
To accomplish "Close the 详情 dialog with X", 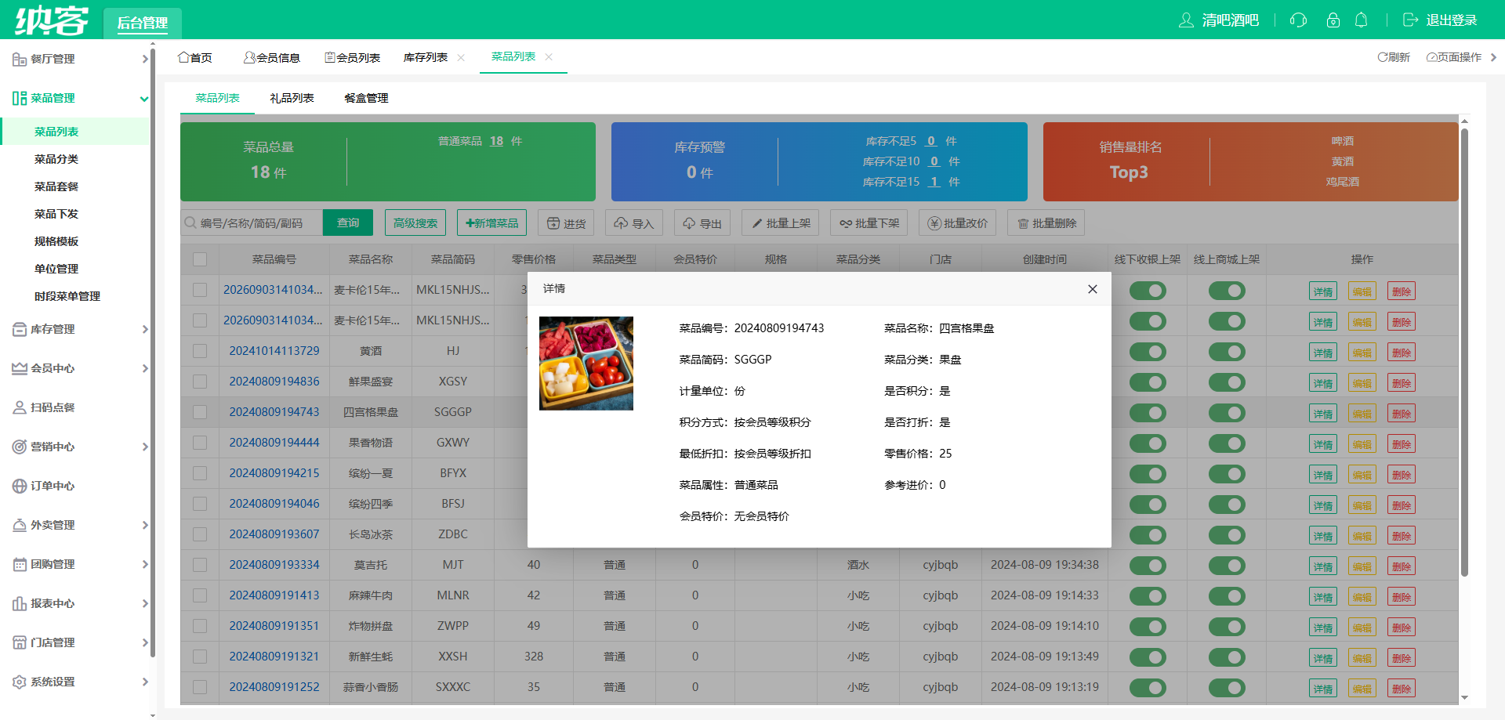I will (x=1093, y=289).
